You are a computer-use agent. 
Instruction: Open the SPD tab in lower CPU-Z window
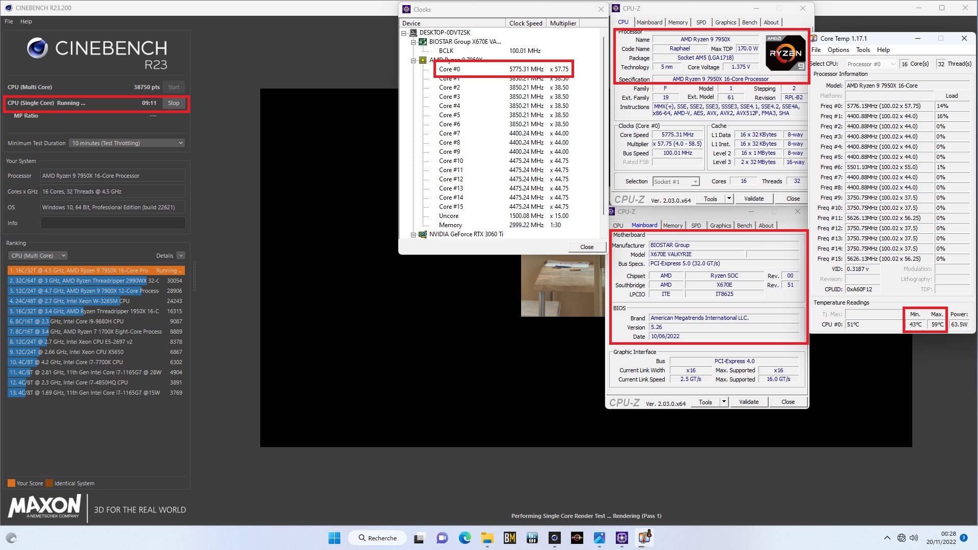point(696,226)
